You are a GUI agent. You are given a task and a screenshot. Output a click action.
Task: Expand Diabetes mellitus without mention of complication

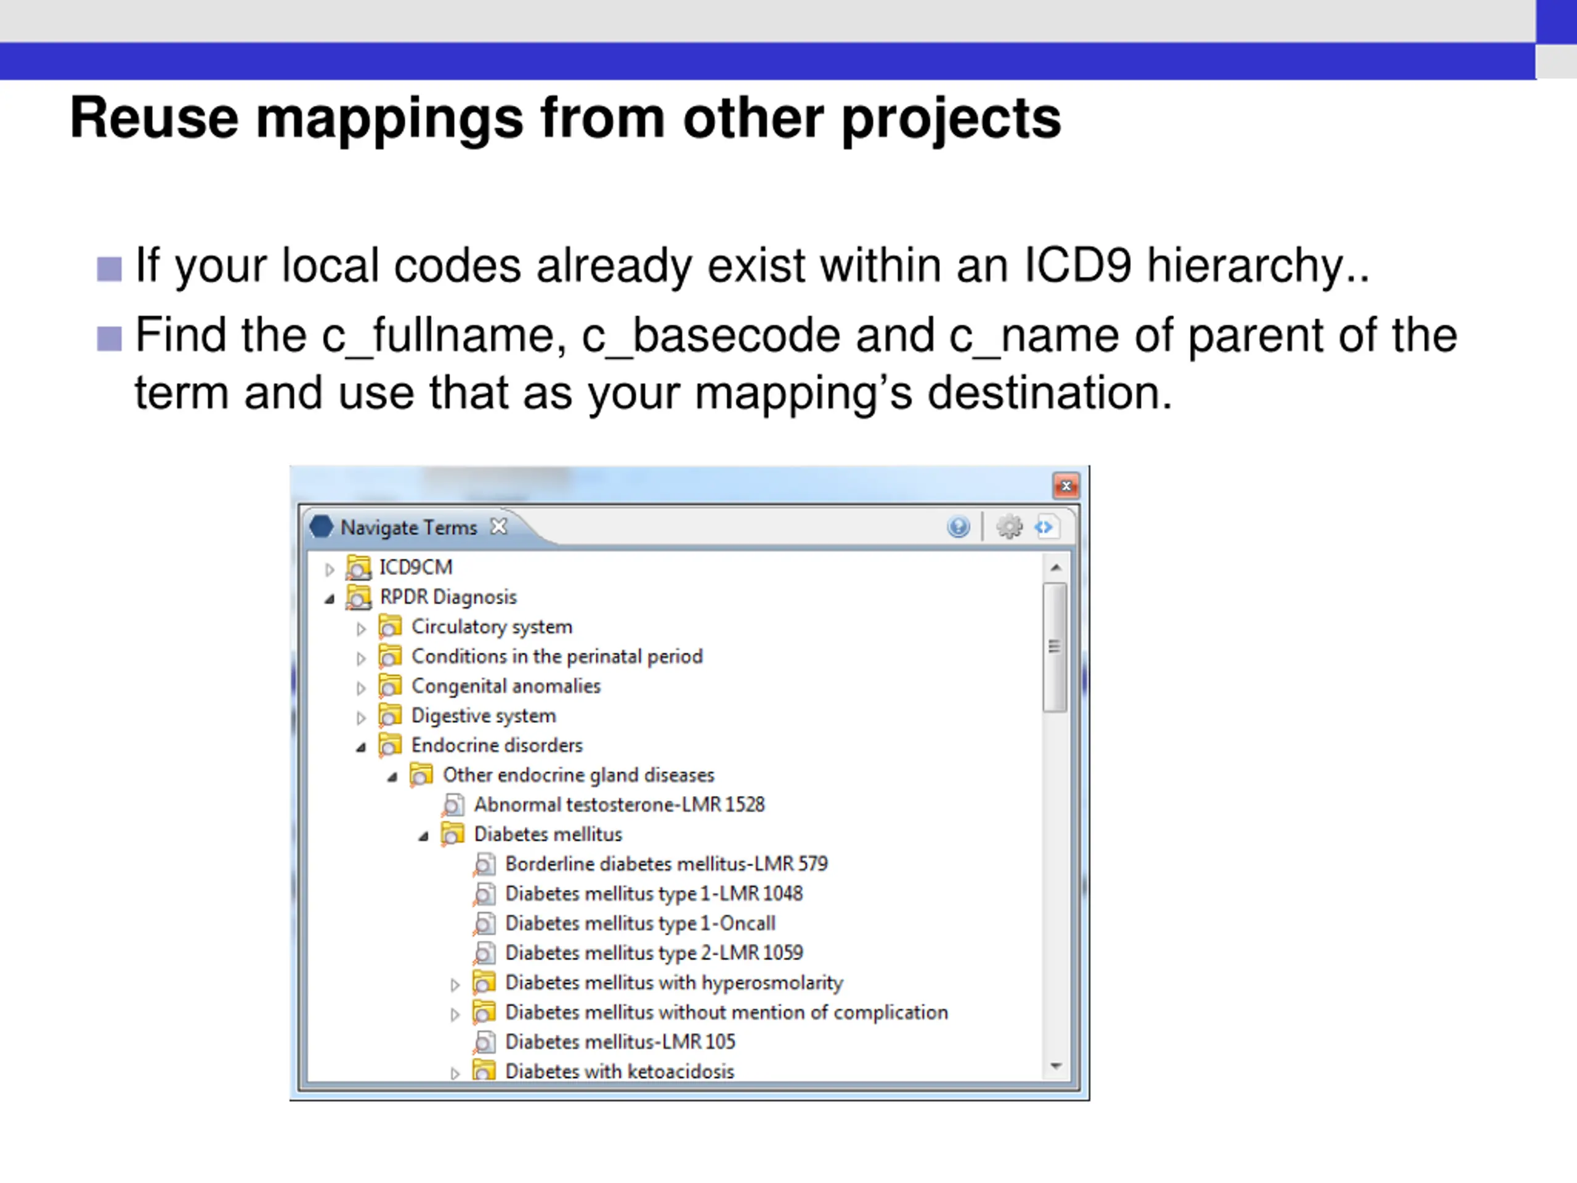tap(455, 1015)
